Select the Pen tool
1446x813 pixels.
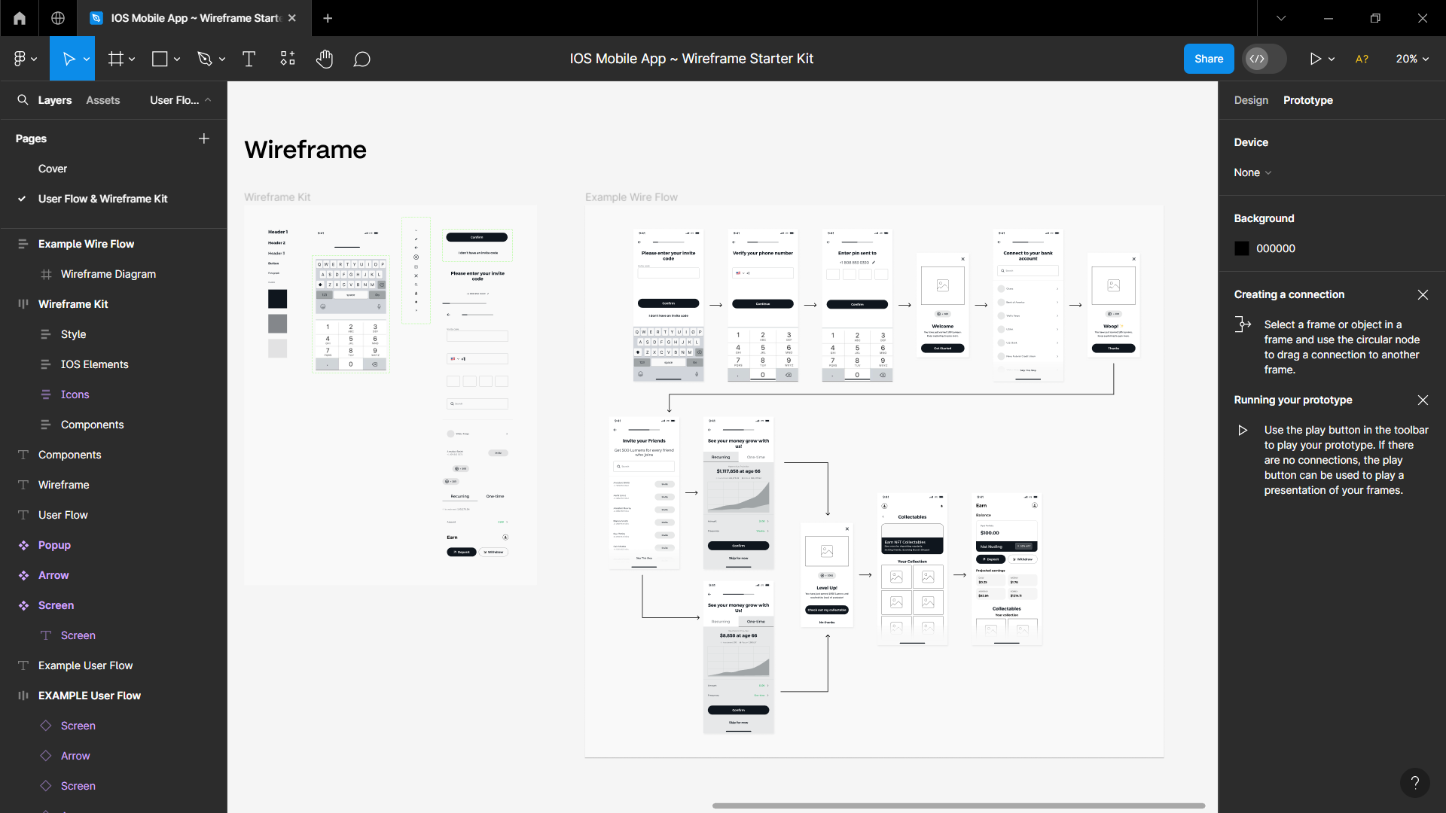(204, 59)
